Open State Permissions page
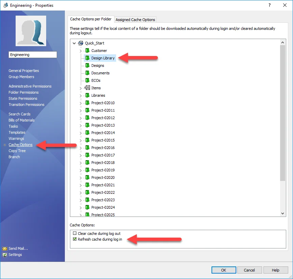293x279 pixels. pos(23,98)
